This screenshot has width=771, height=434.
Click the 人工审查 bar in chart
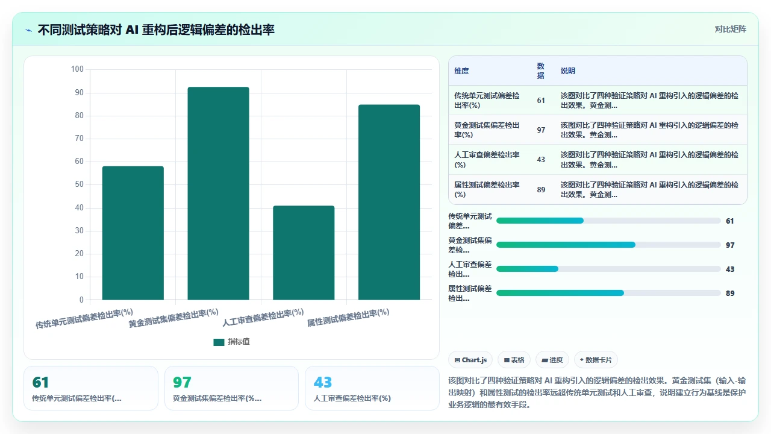coord(304,253)
